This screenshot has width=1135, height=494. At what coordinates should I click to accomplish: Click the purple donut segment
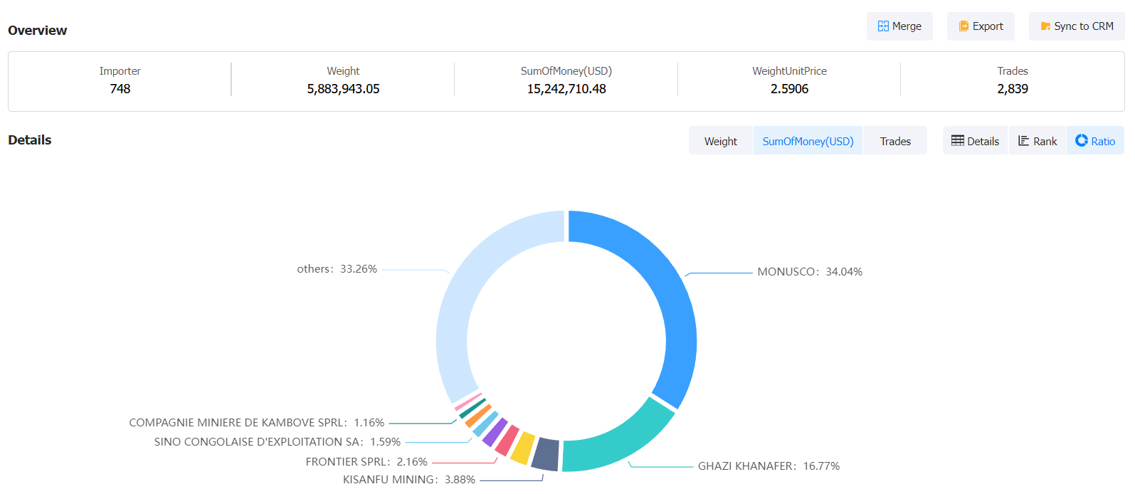495,432
